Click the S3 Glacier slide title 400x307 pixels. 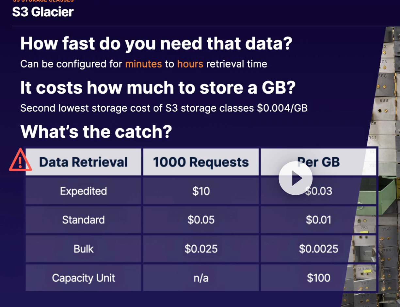[43, 12]
